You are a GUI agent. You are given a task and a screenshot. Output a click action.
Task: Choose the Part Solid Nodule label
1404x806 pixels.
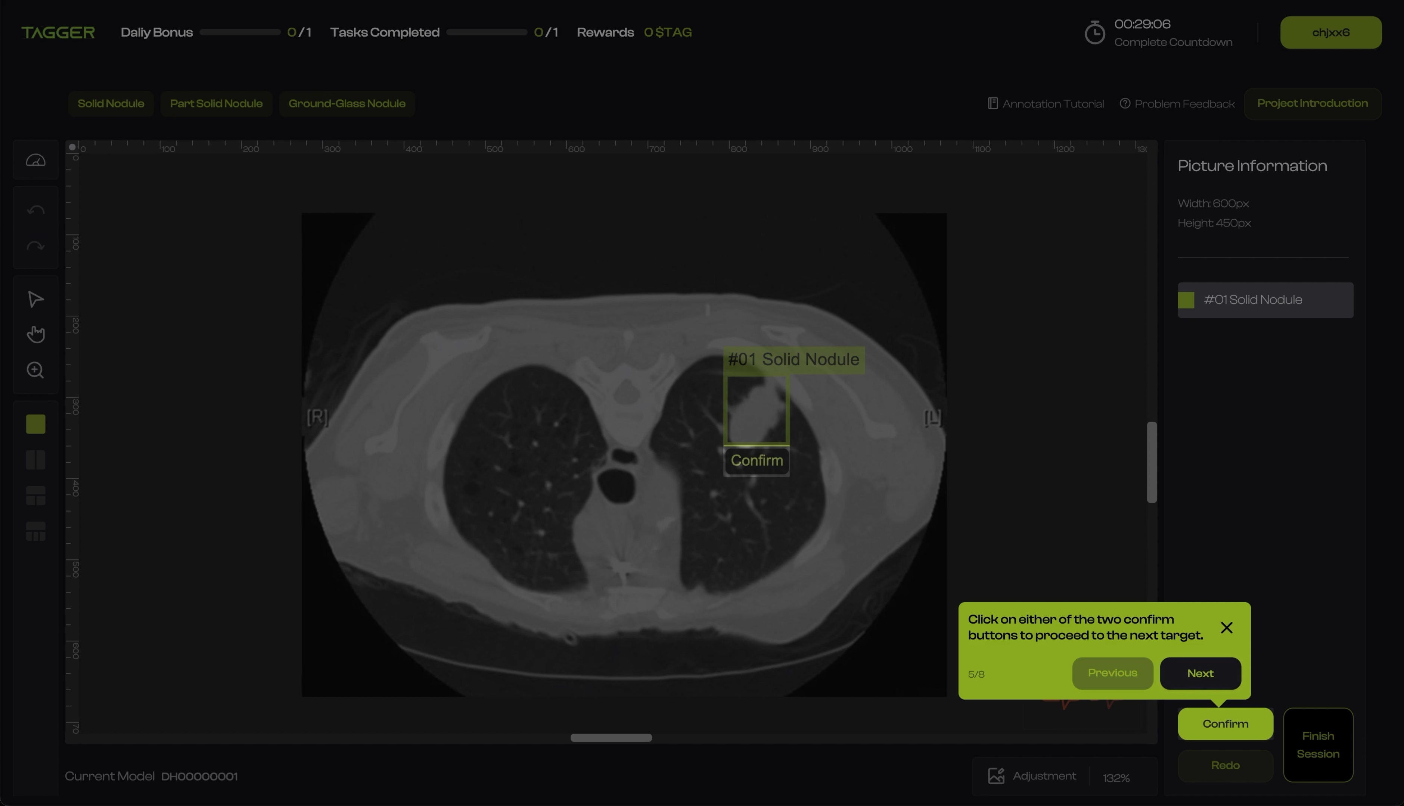pyautogui.click(x=216, y=103)
